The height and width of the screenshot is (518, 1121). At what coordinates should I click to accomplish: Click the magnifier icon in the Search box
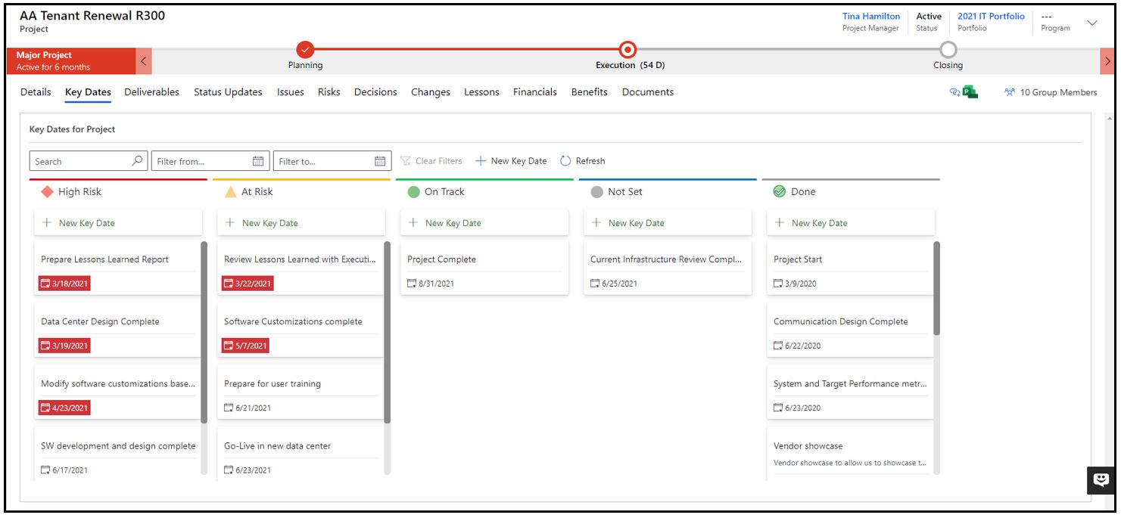coord(138,160)
